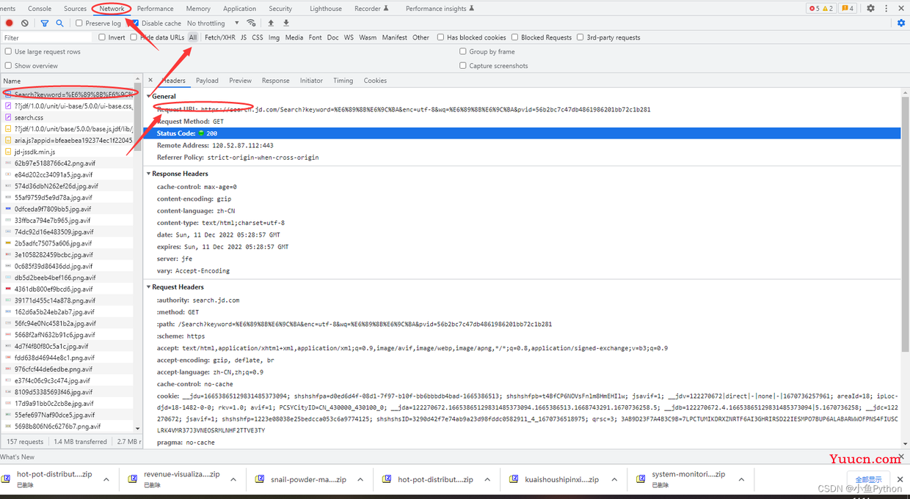Click into the Filter text field
This screenshot has height=499, width=910.
tap(48, 37)
